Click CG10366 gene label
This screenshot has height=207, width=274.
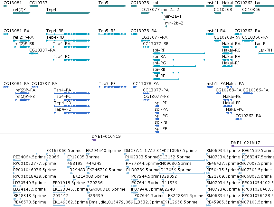pyautogui.click(x=251, y=10)
